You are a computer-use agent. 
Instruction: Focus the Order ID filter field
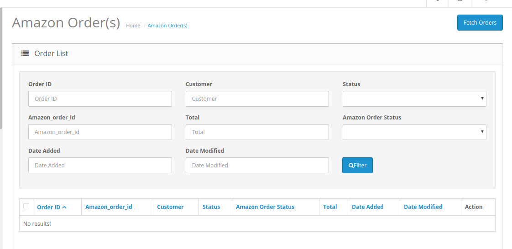click(x=100, y=99)
